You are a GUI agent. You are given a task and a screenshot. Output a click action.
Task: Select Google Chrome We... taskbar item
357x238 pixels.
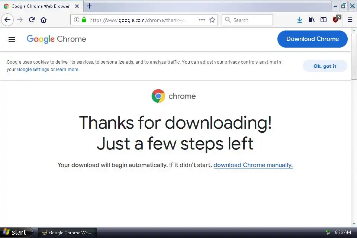pyautogui.click(x=67, y=232)
